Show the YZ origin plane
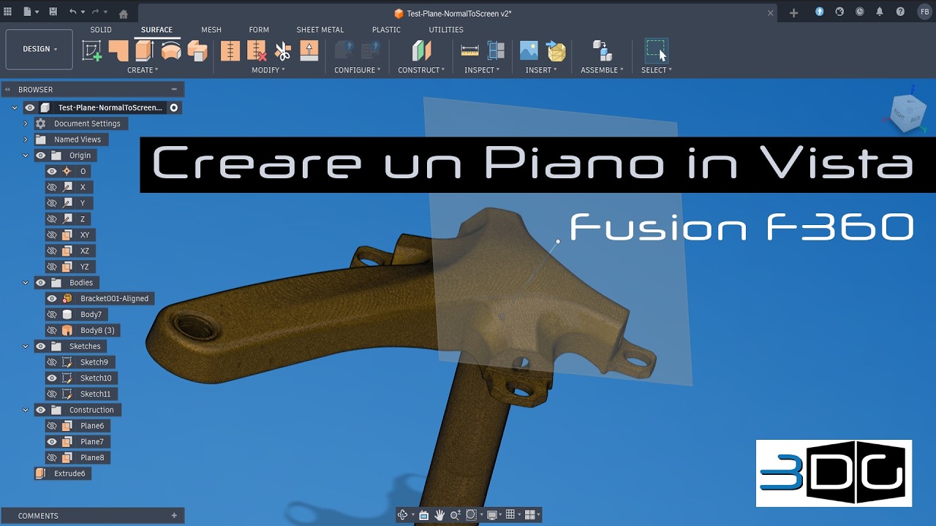Screen dimensions: 936x526 [x=52, y=267]
